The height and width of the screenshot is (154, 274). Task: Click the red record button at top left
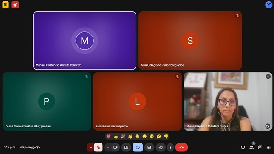[15, 5]
